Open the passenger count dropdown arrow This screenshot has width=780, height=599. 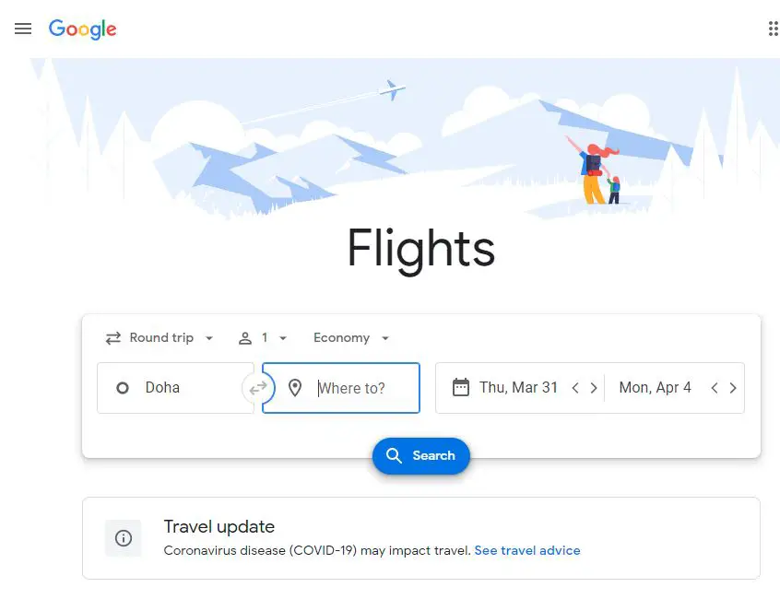click(x=283, y=338)
